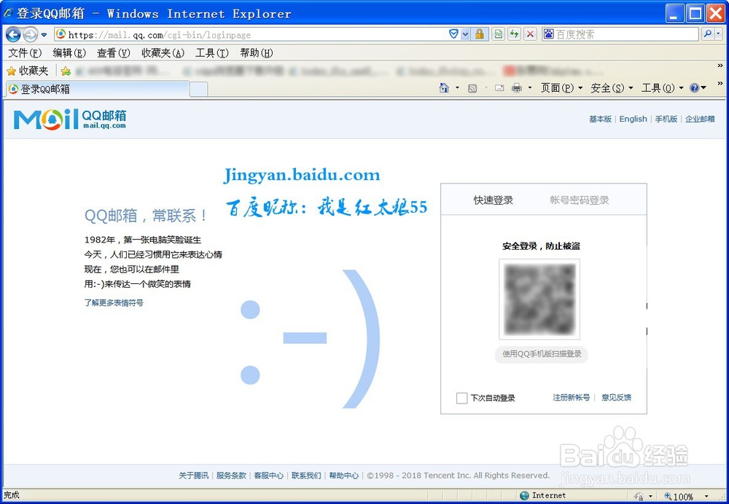
Task: Expand the Home button dropdown arrow
Action: click(457, 88)
